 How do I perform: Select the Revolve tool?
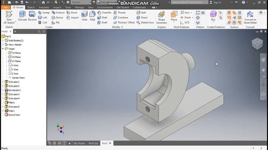click(x=32, y=16)
